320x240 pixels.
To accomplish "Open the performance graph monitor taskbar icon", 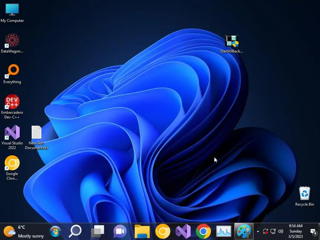I will [224, 232].
